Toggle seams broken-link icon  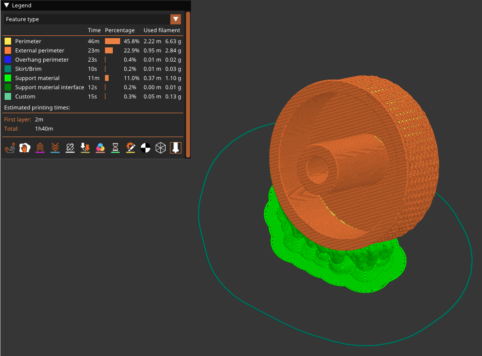click(70, 148)
